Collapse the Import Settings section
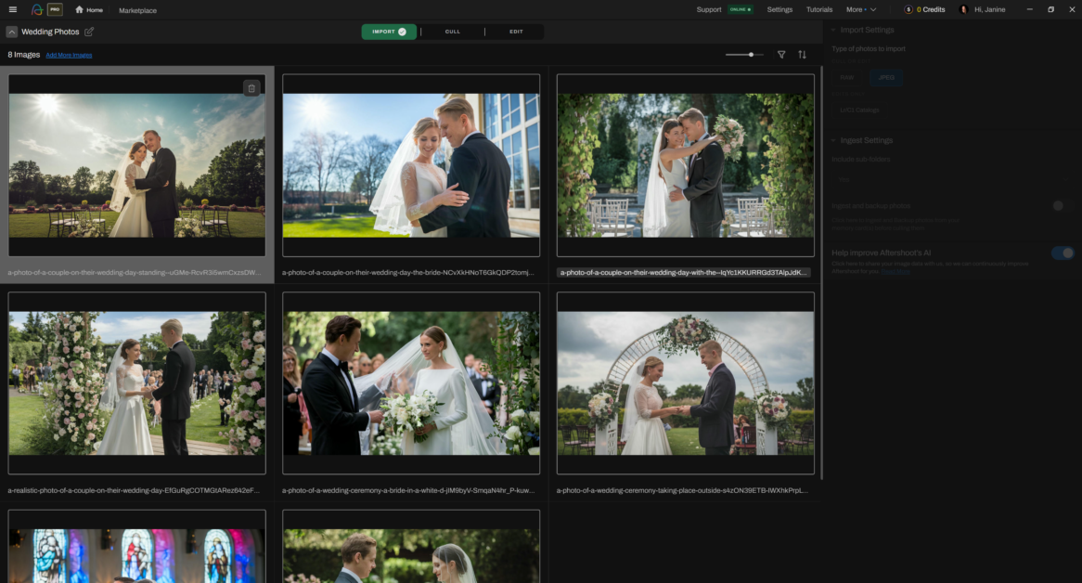 (833, 31)
